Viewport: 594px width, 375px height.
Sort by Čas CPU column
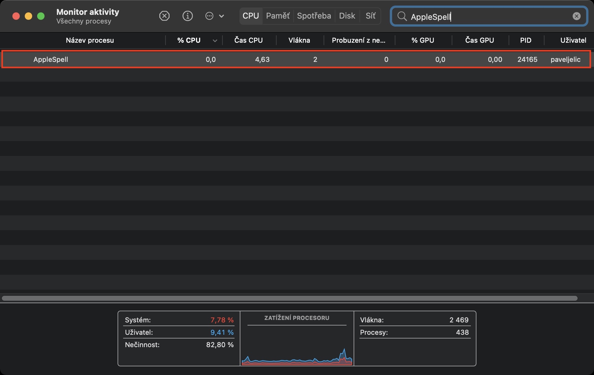[248, 40]
